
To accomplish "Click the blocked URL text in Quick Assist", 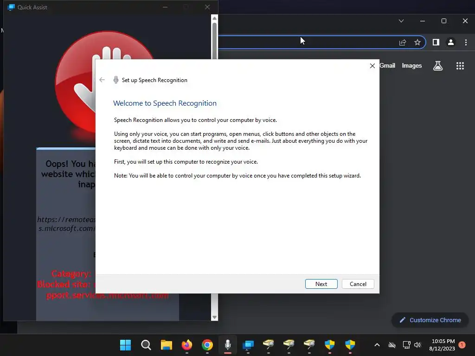I will [66, 224].
